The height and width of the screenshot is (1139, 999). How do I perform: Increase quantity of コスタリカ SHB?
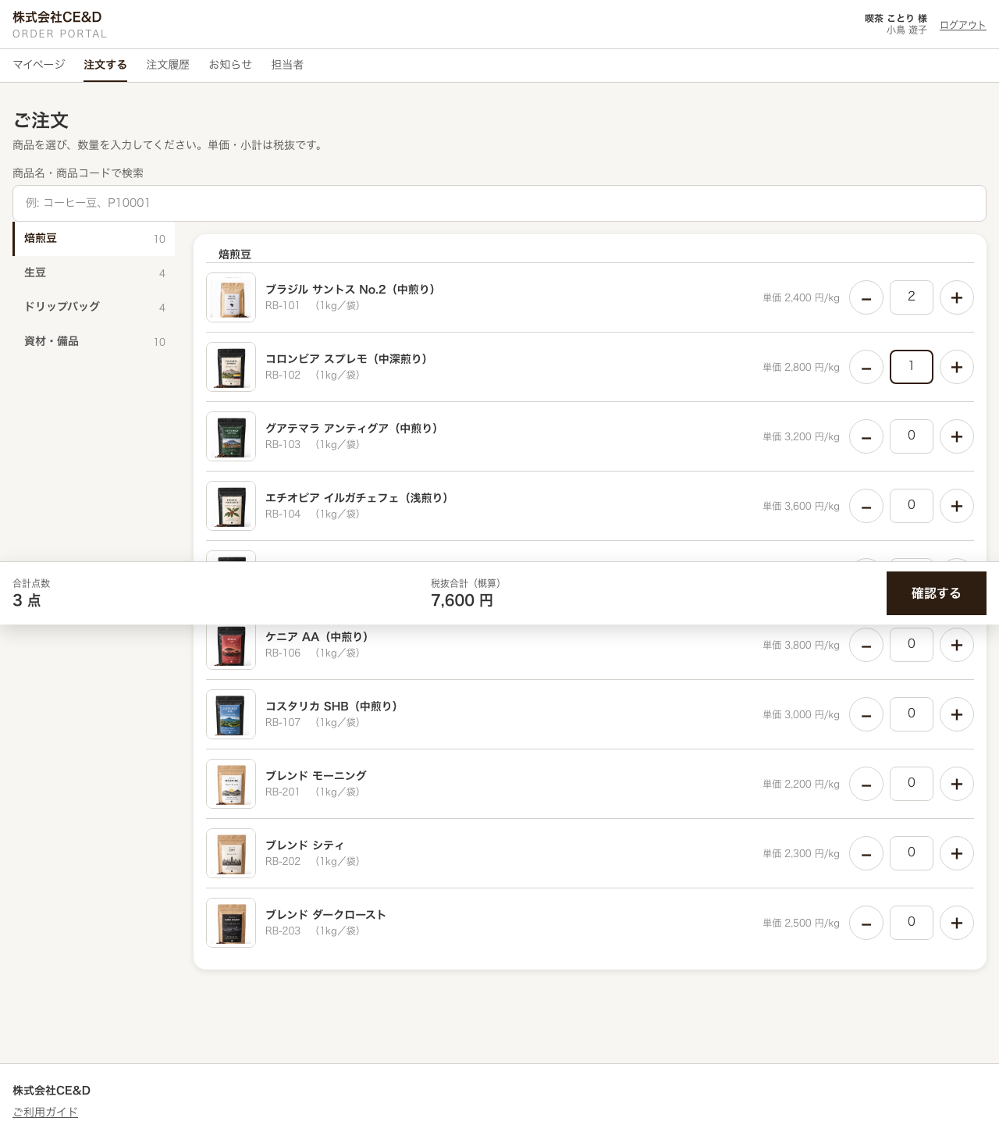click(x=957, y=714)
